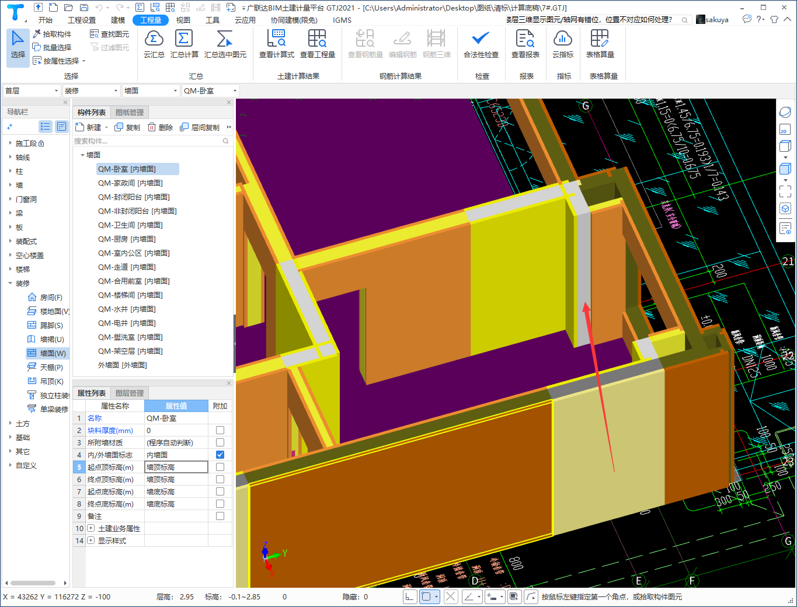
Task: Collapse the 墙面 component tree node
Action: (82, 155)
